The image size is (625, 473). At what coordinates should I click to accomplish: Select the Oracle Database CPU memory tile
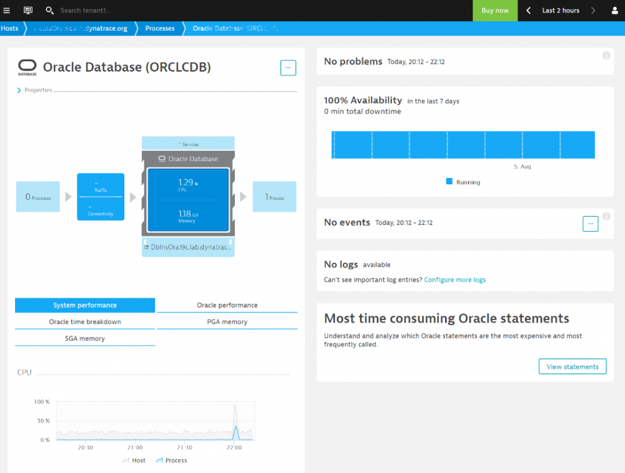click(188, 200)
